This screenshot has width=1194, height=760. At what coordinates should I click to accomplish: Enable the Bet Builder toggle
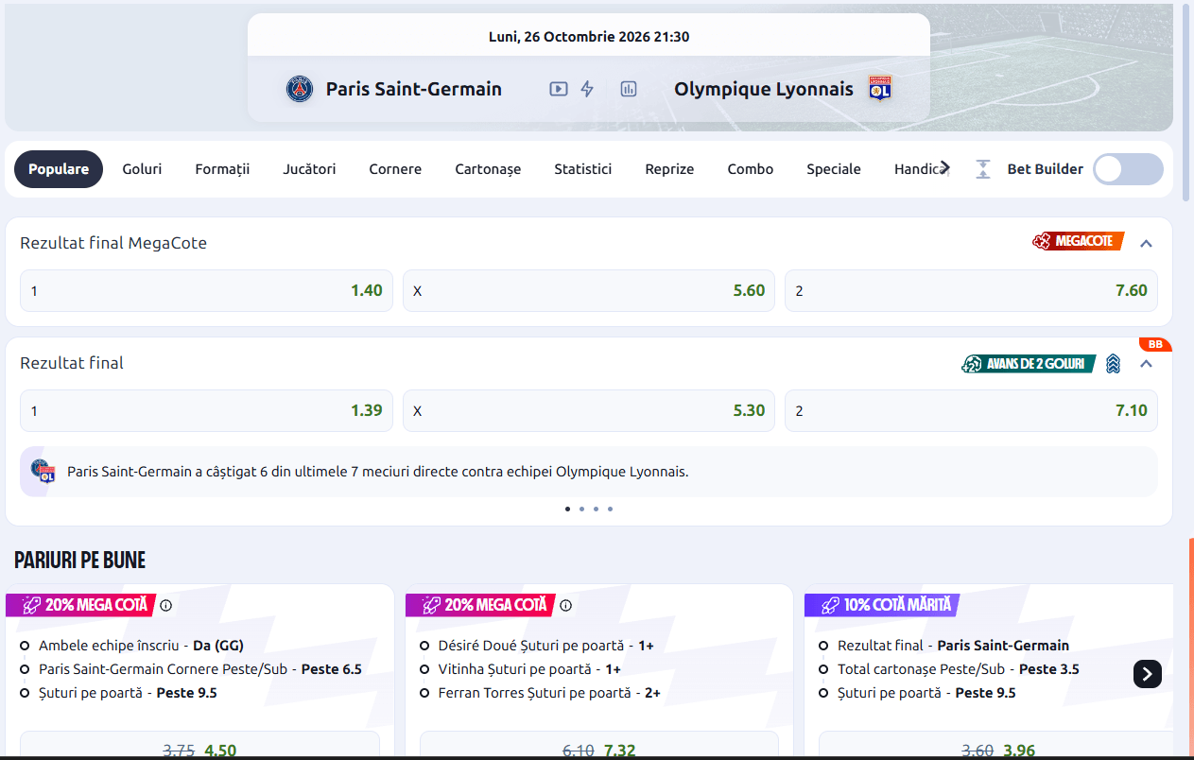click(x=1128, y=169)
